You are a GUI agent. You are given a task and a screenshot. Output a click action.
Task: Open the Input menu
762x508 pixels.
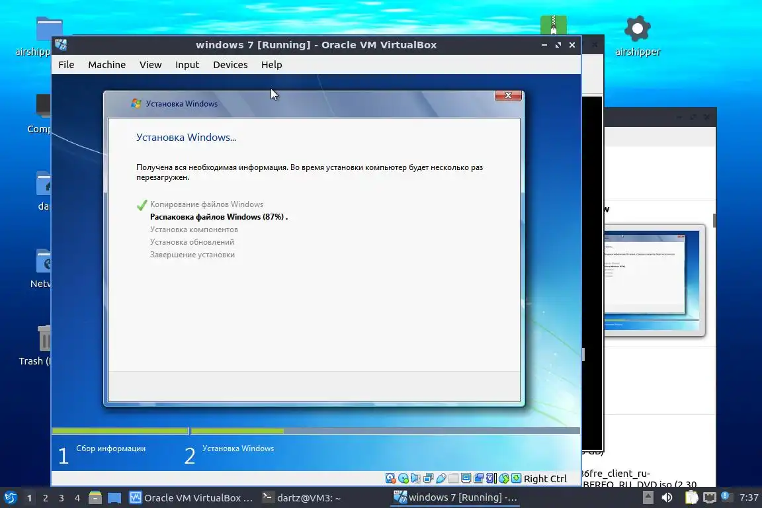click(187, 65)
